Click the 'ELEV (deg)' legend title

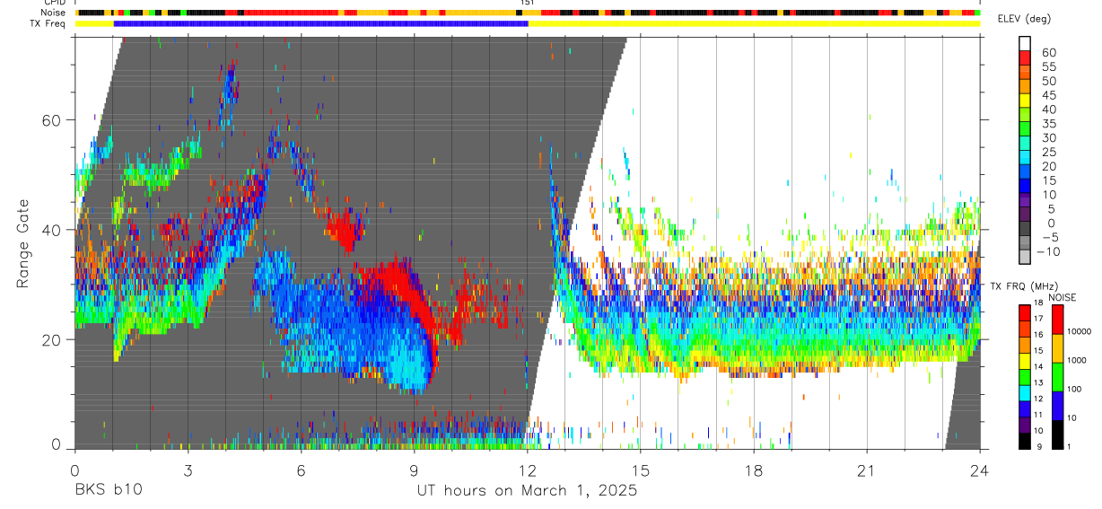(1026, 19)
